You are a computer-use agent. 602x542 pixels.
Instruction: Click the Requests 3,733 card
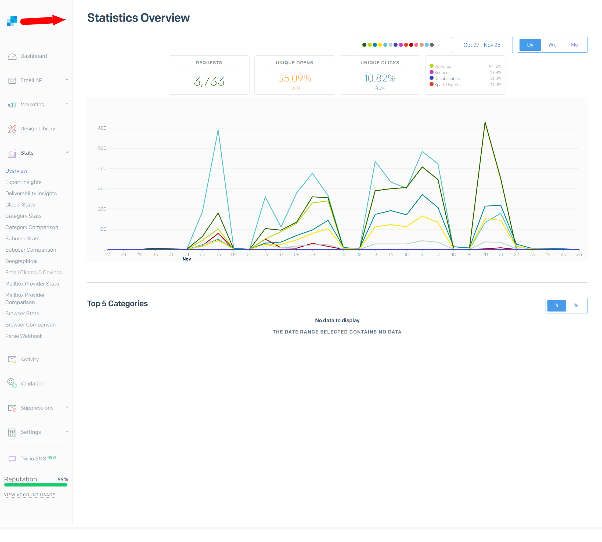209,75
